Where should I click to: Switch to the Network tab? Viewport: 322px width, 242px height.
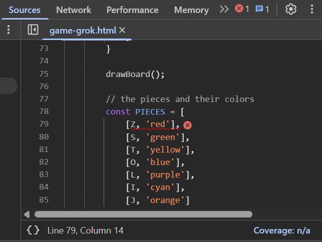tap(74, 10)
